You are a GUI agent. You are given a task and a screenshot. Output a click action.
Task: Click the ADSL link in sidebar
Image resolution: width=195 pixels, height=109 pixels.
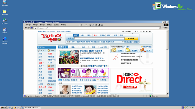[41, 84]
